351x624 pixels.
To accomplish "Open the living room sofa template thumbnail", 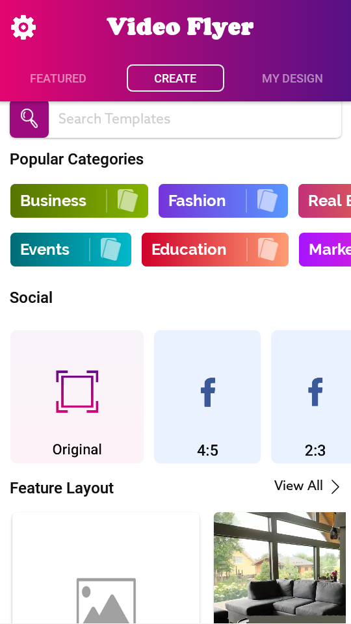I will 279,567.
